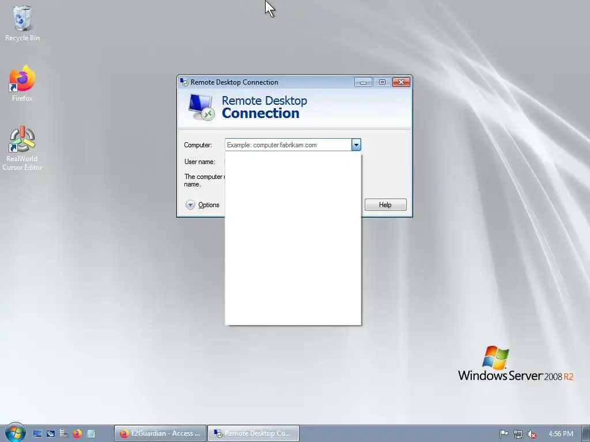Collapse the Computer combo box dropdown arrow
The height and width of the screenshot is (442, 590).
(x=356, y=144)
